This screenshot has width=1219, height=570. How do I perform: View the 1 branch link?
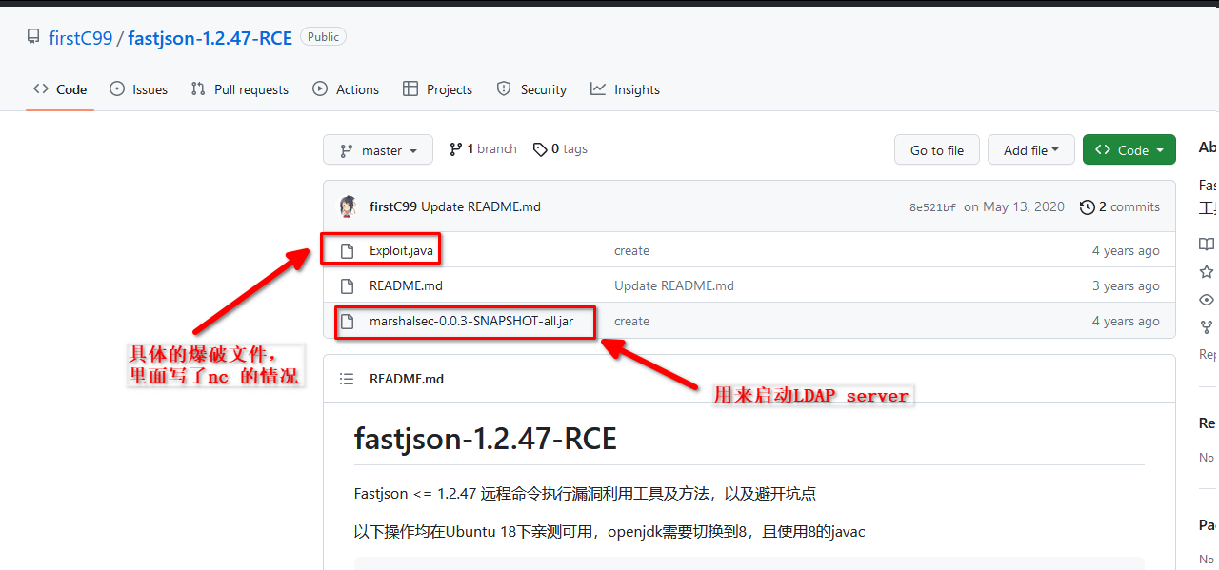click(x=483, y=149)
